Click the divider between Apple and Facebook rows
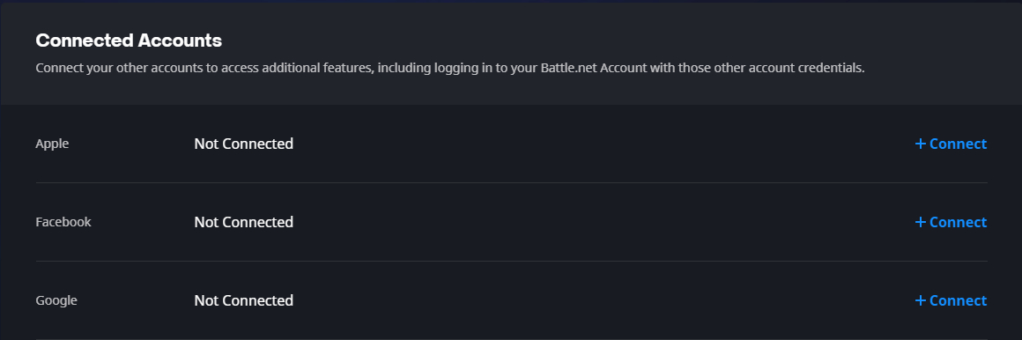This screenshot has height=340, width=1022. [512, 183]
